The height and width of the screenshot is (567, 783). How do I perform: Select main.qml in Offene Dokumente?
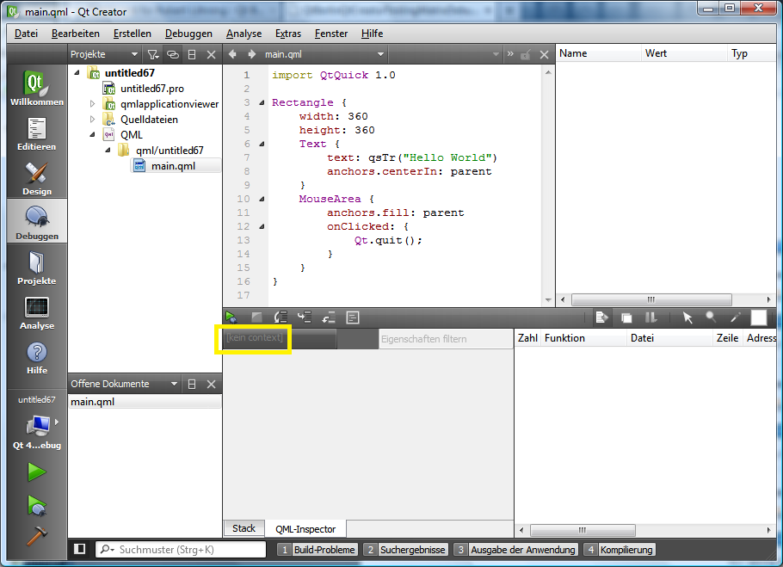(92, 402)
